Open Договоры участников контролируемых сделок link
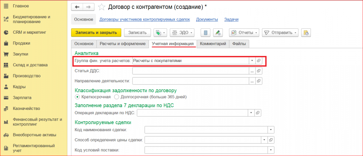 [145, 19]
